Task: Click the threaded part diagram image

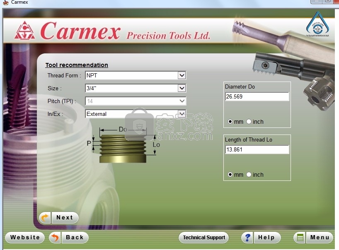Action: click(123, 144)
